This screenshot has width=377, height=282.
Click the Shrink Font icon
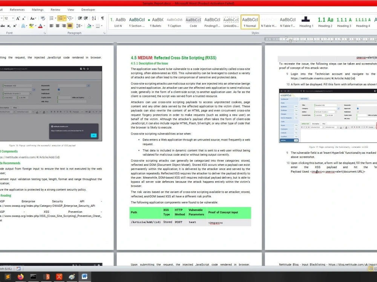24,18
